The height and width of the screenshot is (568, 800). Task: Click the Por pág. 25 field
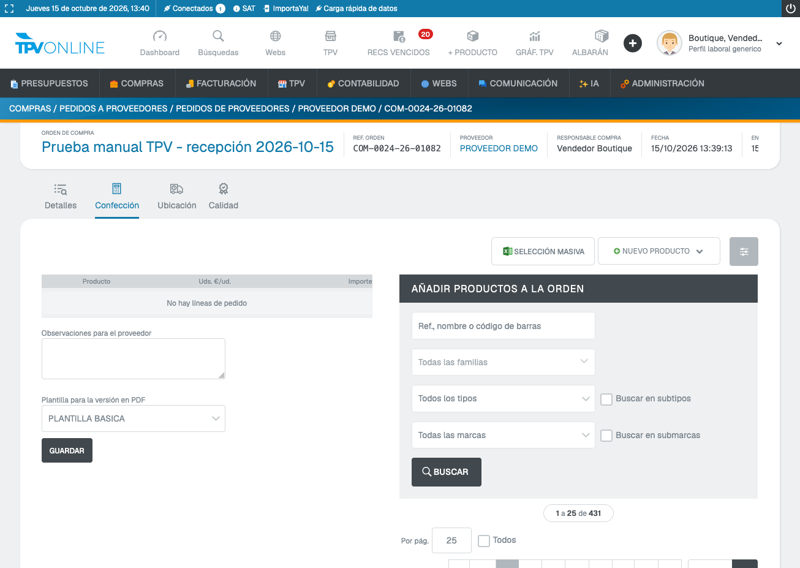click(451, 540)
